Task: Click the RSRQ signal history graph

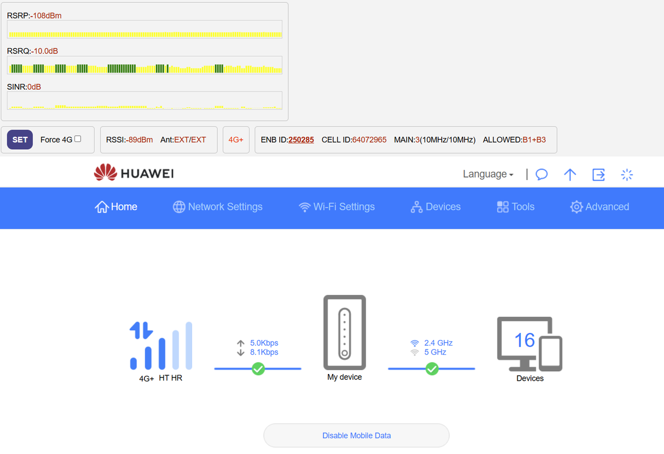Action: 144,65
